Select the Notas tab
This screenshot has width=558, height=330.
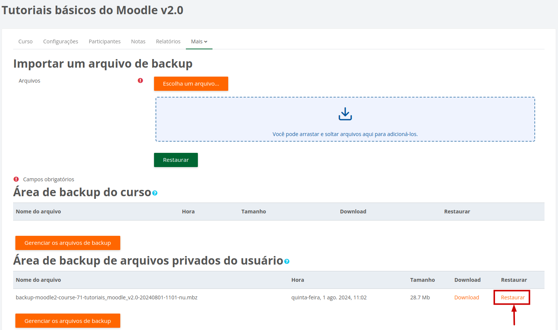click(138, 41)
